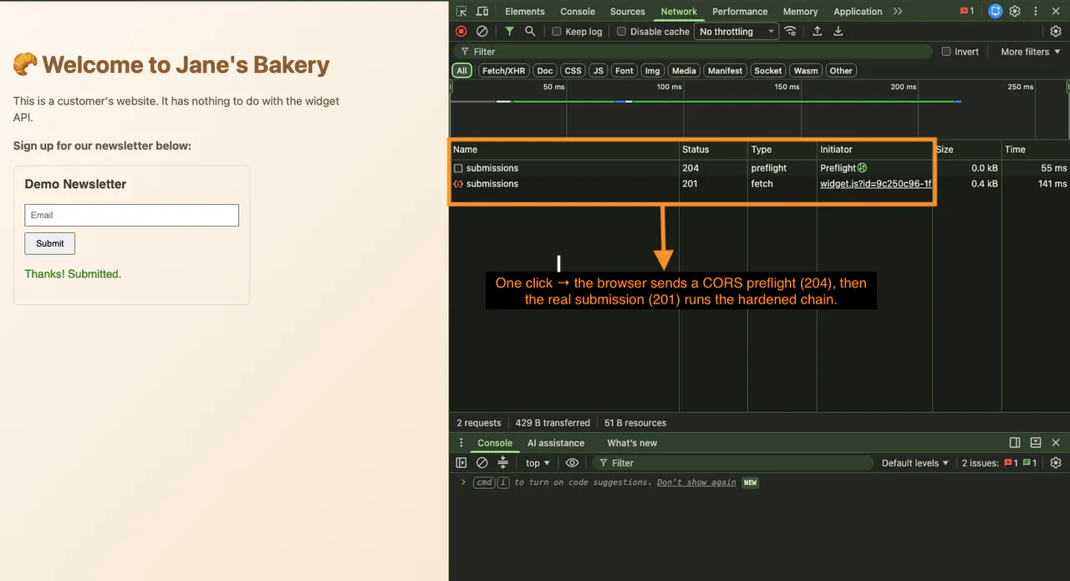Select the All request type filter

pyautogui.click(x=461, y=71)
